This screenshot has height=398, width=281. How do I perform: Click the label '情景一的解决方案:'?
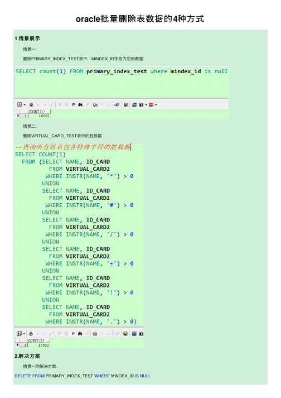(x=40, y=366)
